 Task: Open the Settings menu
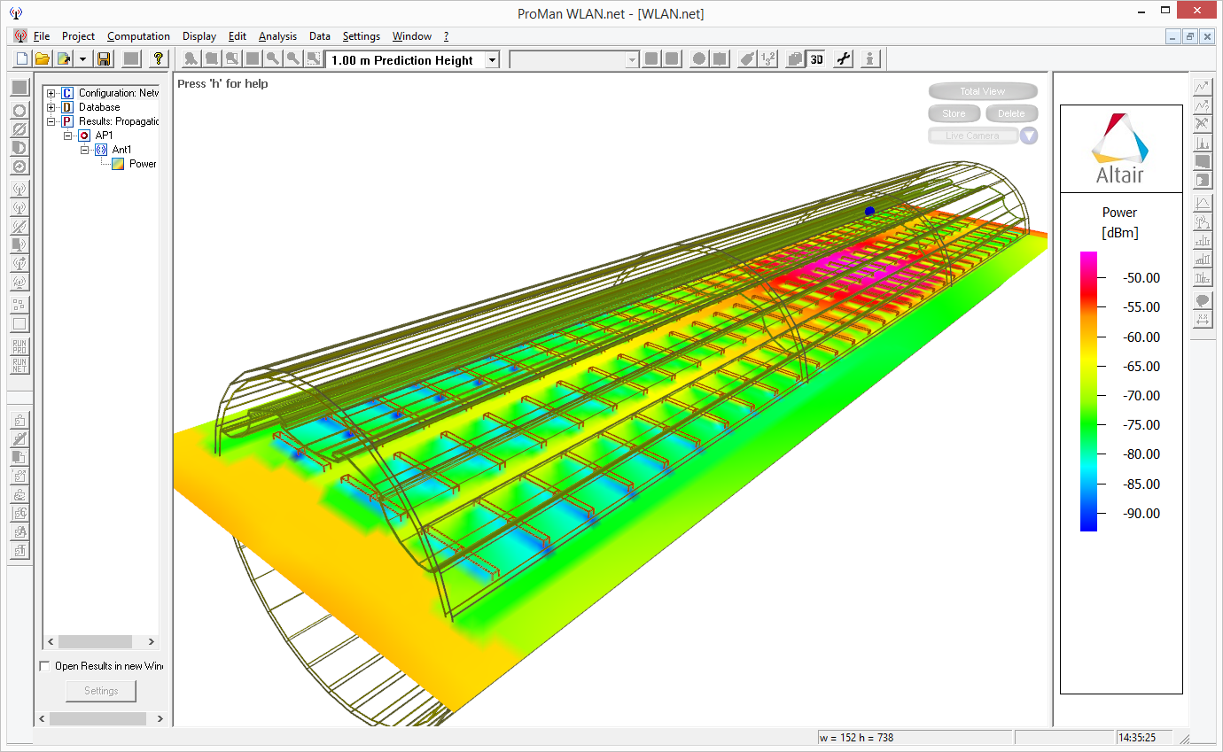pyautogui.click(x=362, y=36)
